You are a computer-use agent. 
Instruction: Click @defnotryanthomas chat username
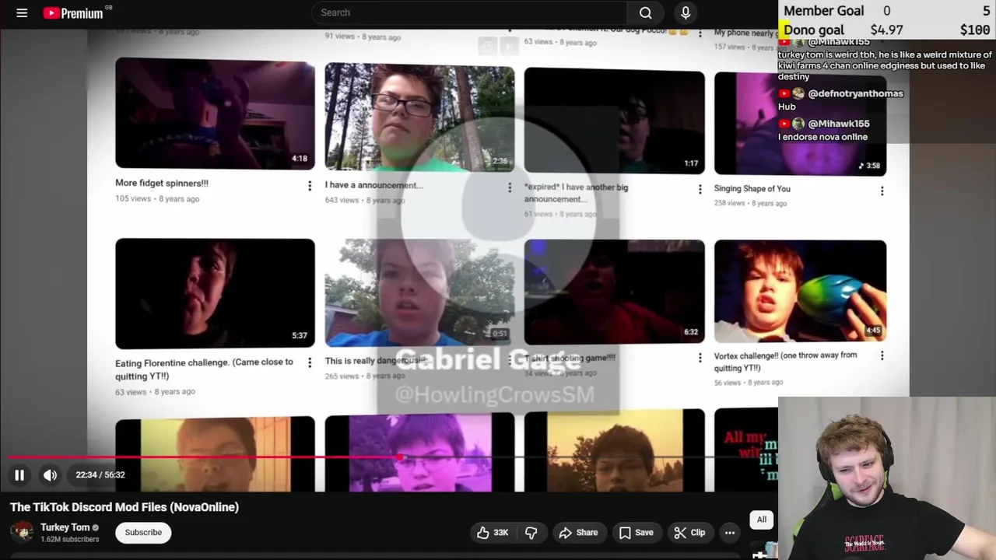pos(855,93)
